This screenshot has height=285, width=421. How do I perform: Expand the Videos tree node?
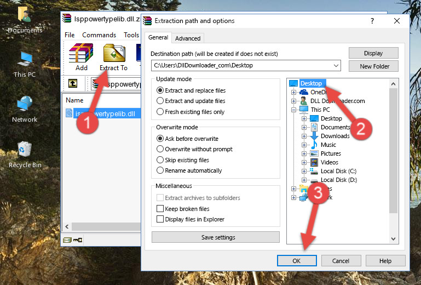point(304,162)
